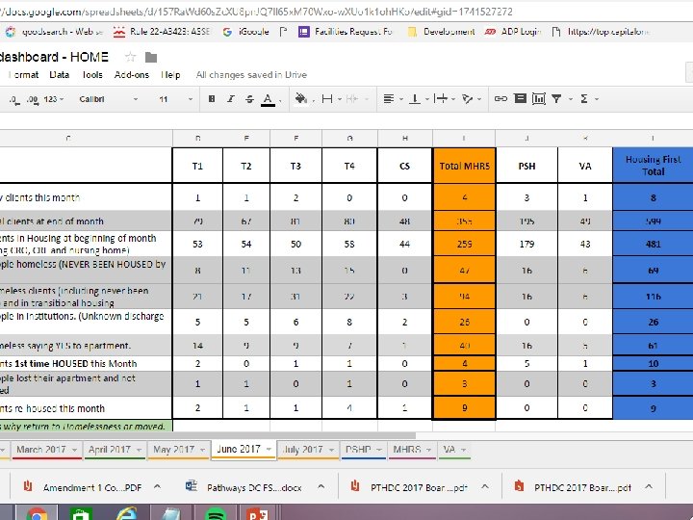Viewport: 693px width, 520px height.
Task: Select the Housing First Total header cell
Action: (x=653, y=166)
